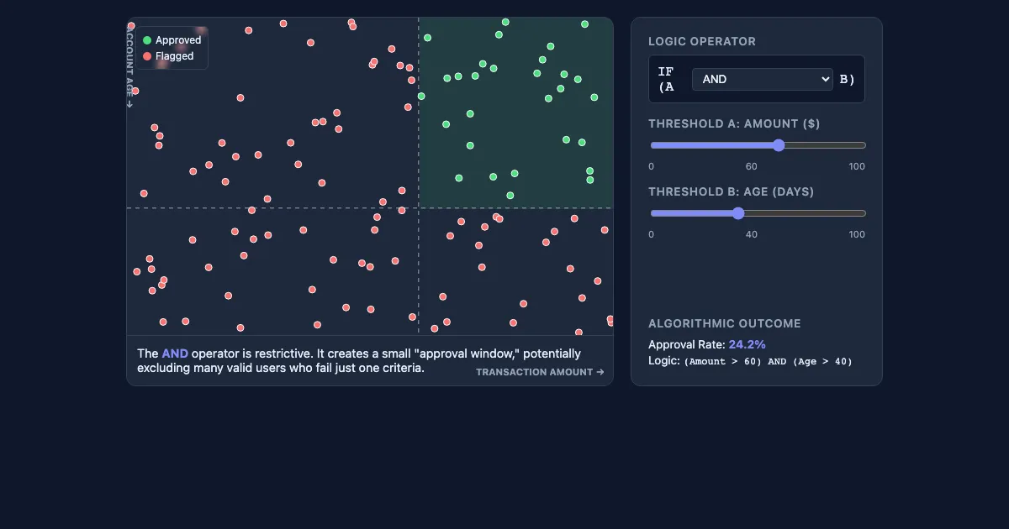1009x529 pixels.
Task: Click the TRANSACTION AMOUNT axis label
Action: point(540,372)
